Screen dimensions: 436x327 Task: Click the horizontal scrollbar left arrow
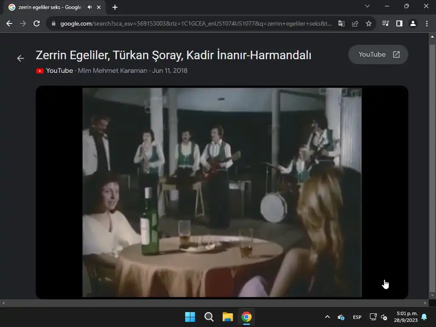(3, 303)
